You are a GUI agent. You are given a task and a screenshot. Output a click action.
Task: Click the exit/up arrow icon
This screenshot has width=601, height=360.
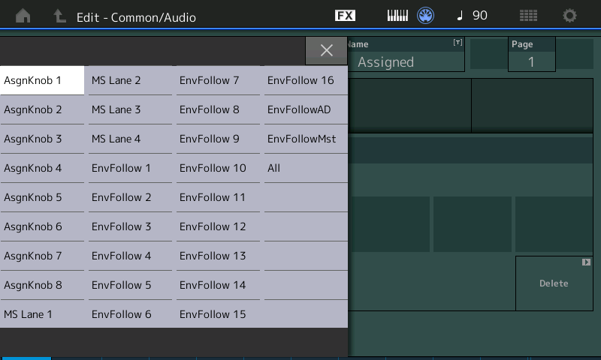pyautogui.click(x=59, y=16)
